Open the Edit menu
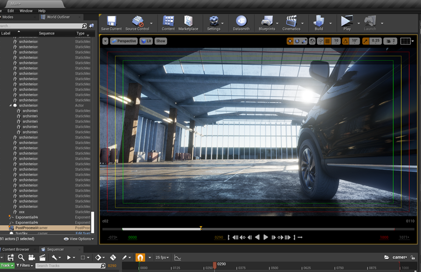The height and width of the screenshot is (272, 421). tap(11, 11)
